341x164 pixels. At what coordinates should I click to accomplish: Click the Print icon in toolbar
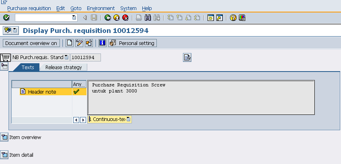pyautogui.click(x=138, y=18)
